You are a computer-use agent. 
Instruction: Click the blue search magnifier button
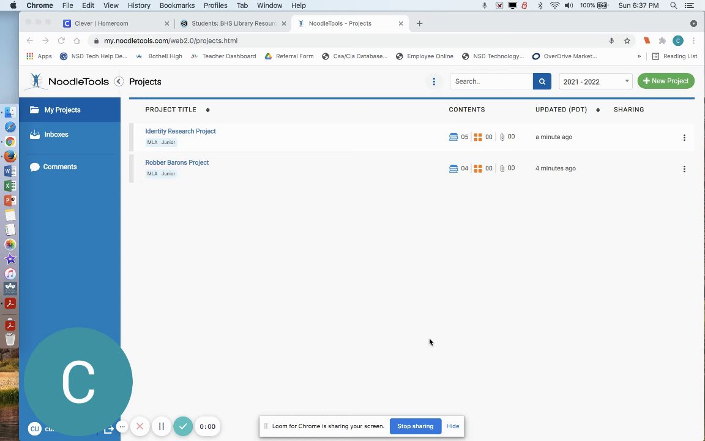pyautogui.click(x=542, y=81)
